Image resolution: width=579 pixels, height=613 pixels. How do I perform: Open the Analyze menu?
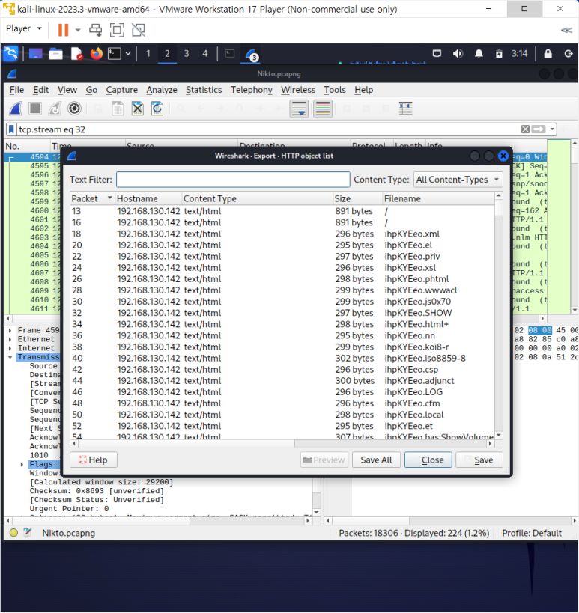[162, 90]
